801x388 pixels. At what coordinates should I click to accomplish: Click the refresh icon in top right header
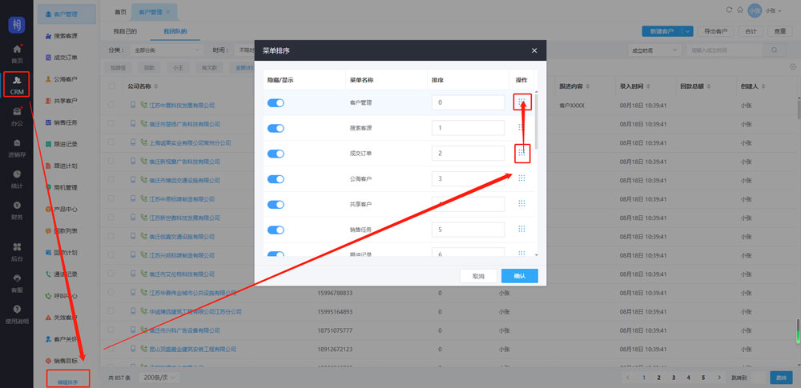(729, 10)
